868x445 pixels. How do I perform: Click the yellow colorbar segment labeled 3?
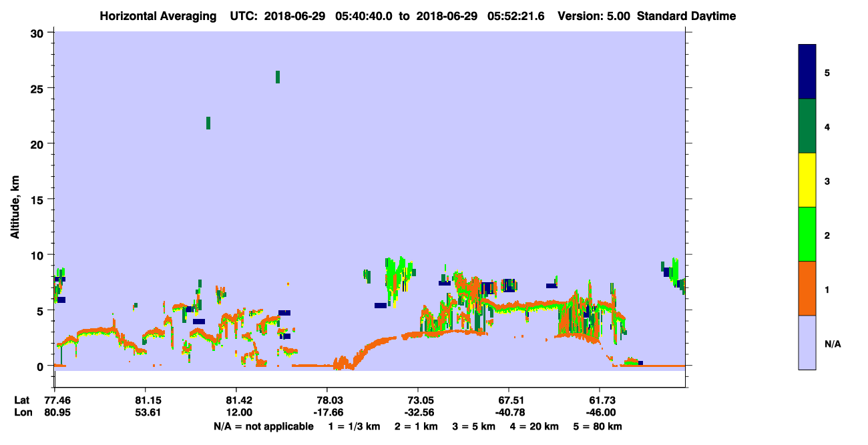807,180
